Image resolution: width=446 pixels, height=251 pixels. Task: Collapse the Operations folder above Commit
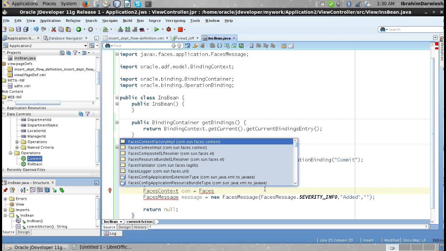coord(11,153)
